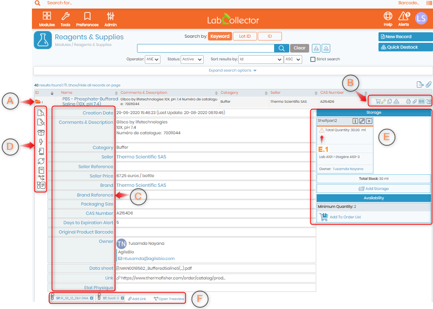
Task: Click the download tray icon beside Clear
Action: (316, 48)
